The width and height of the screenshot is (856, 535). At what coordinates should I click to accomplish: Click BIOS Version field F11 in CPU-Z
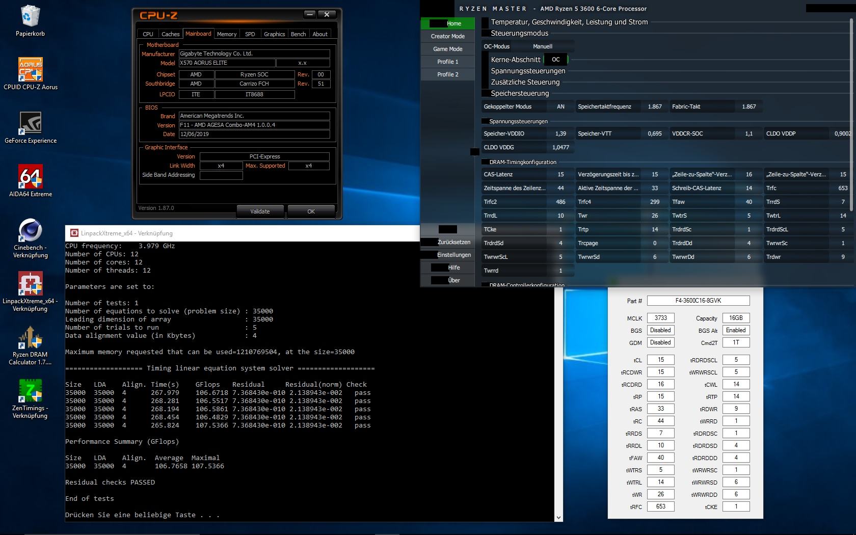coord(254,125)
